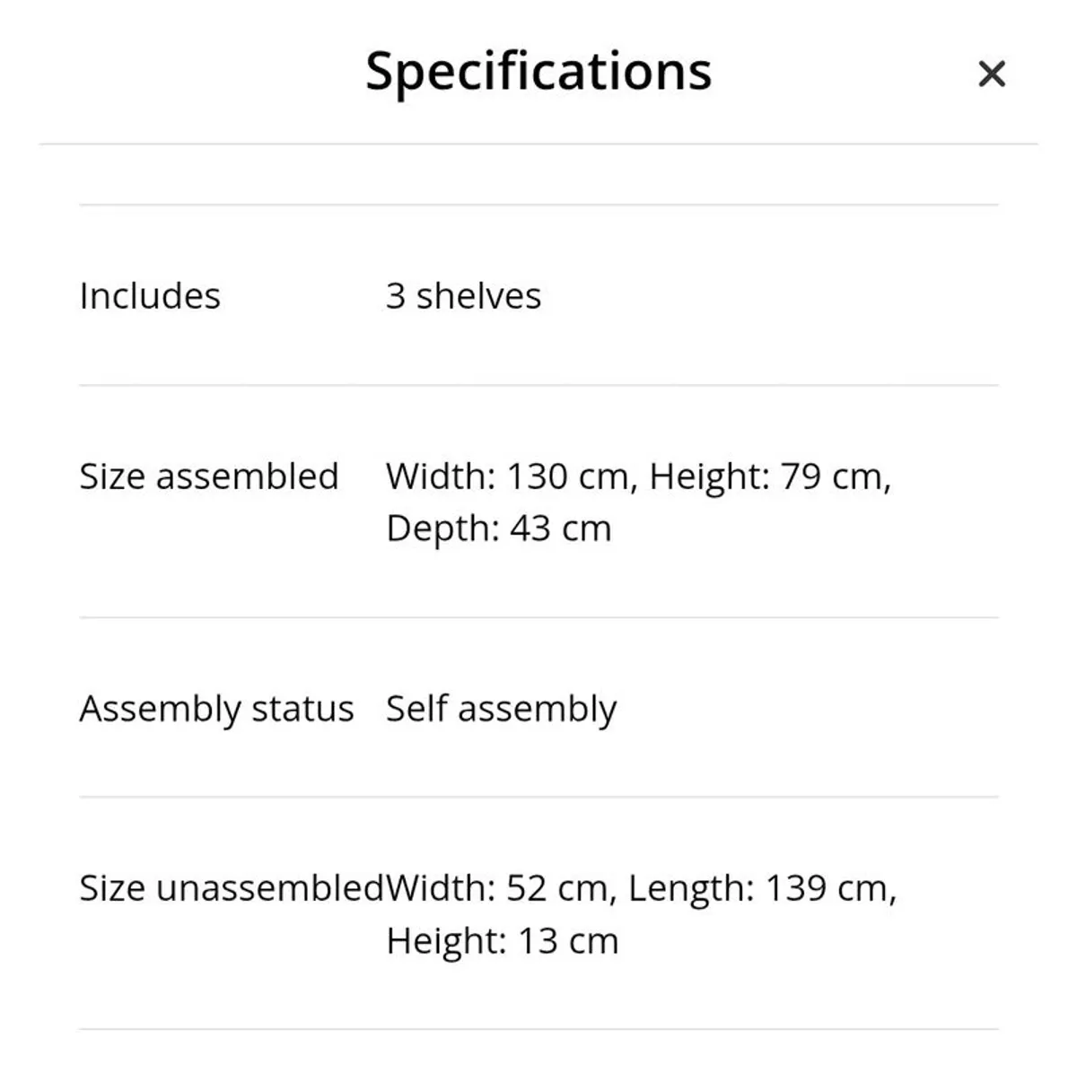Click the "3 shelves" value

coord(463,296)
